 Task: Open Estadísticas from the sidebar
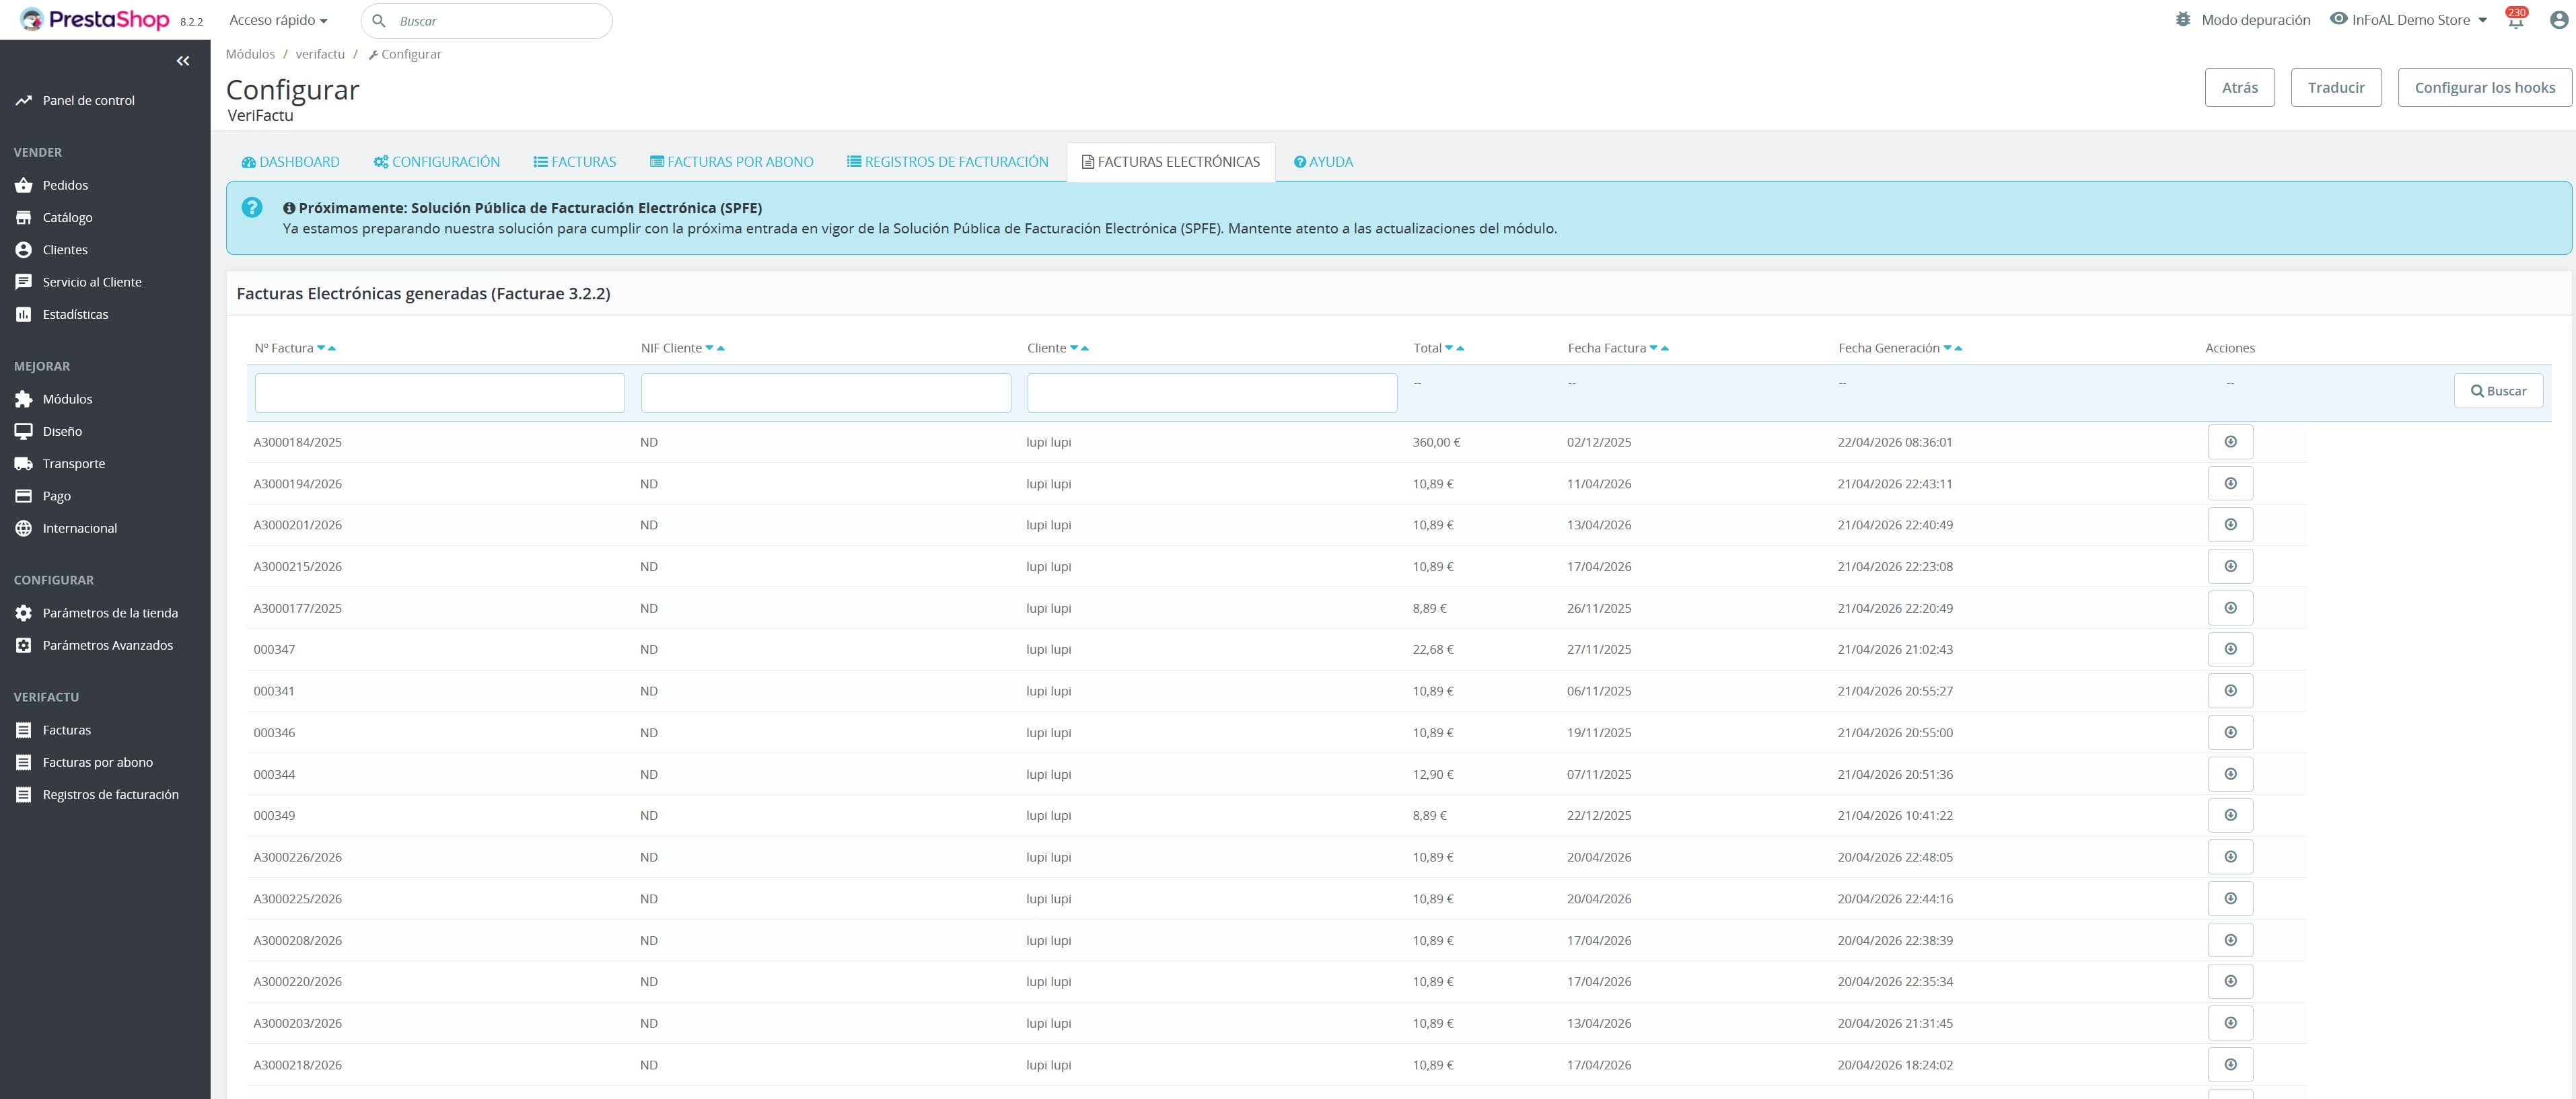(75, 313)
